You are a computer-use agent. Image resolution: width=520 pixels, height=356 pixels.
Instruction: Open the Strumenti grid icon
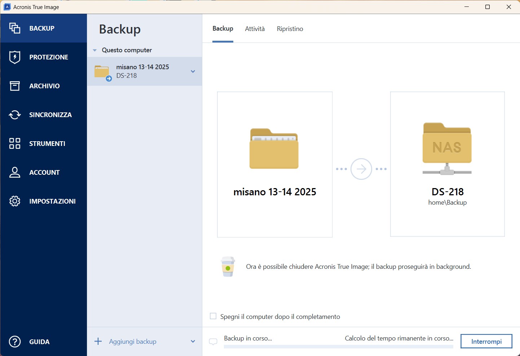[15, 143]
